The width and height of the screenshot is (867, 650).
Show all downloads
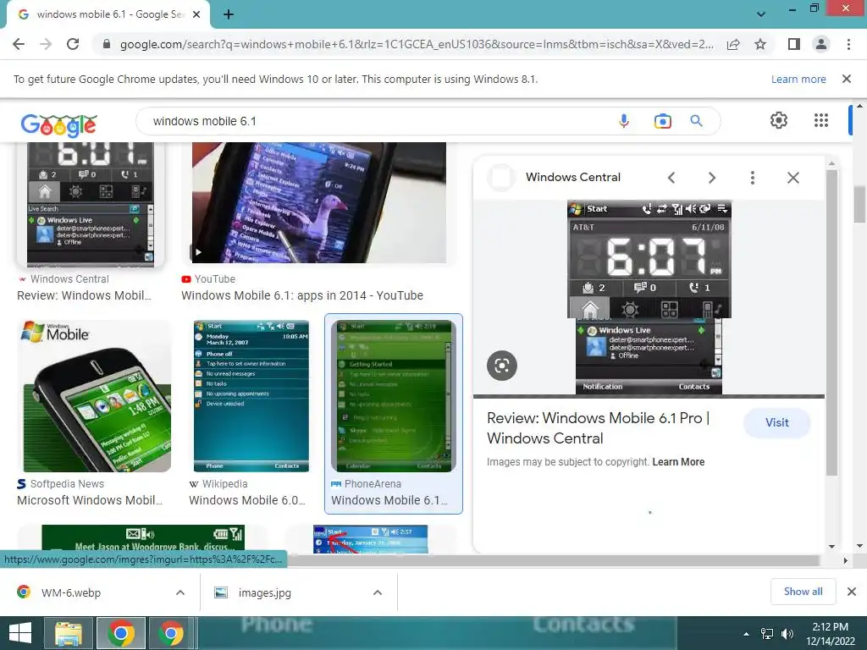803,592
